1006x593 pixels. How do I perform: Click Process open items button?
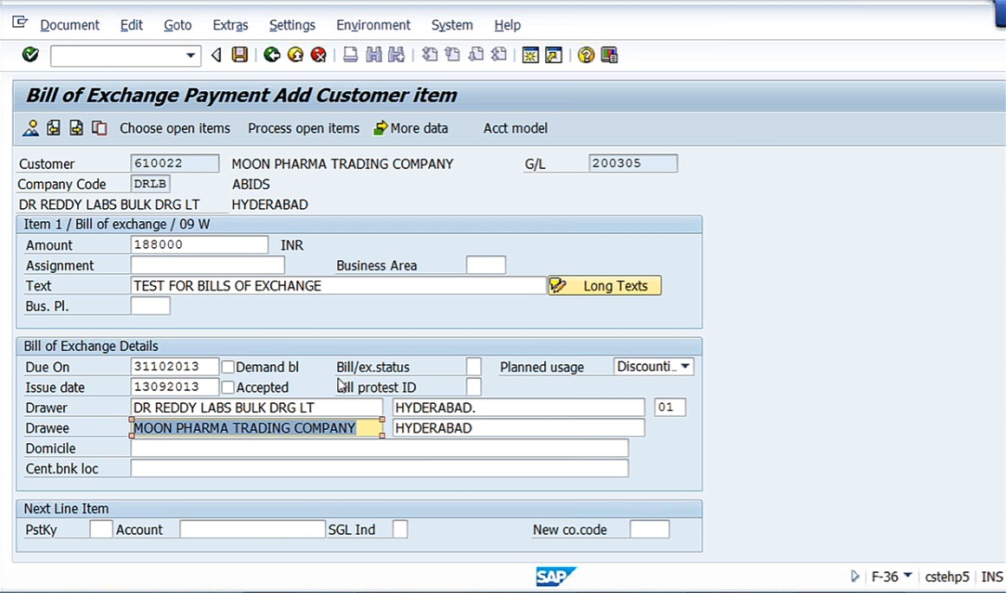click(303, 128)
